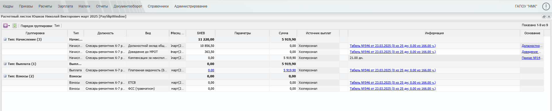Click the Должность column header

(105, 33)
